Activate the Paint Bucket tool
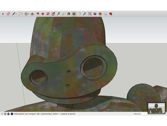The width and height of the screenshot is (167, 126). (69, 14)
